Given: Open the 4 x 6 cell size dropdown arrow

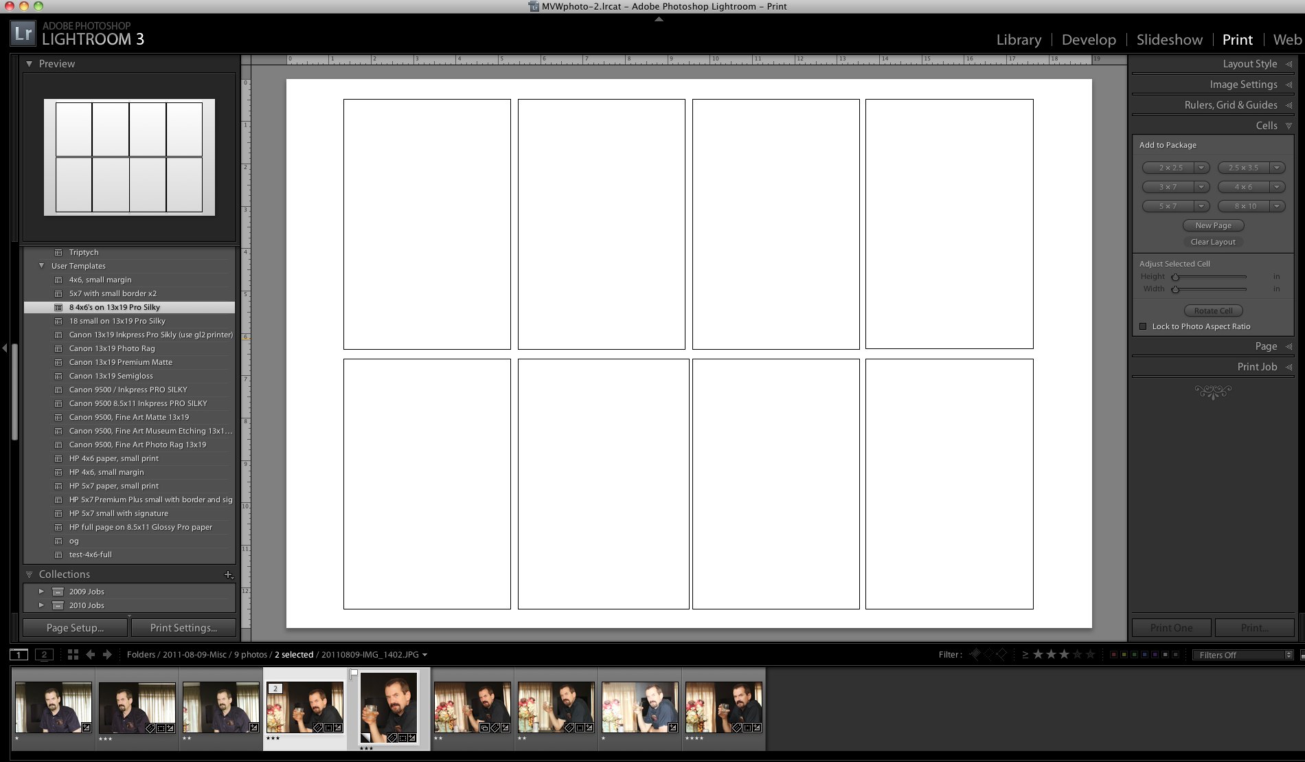Looking at the screenshot, I should pos(1277,187).
